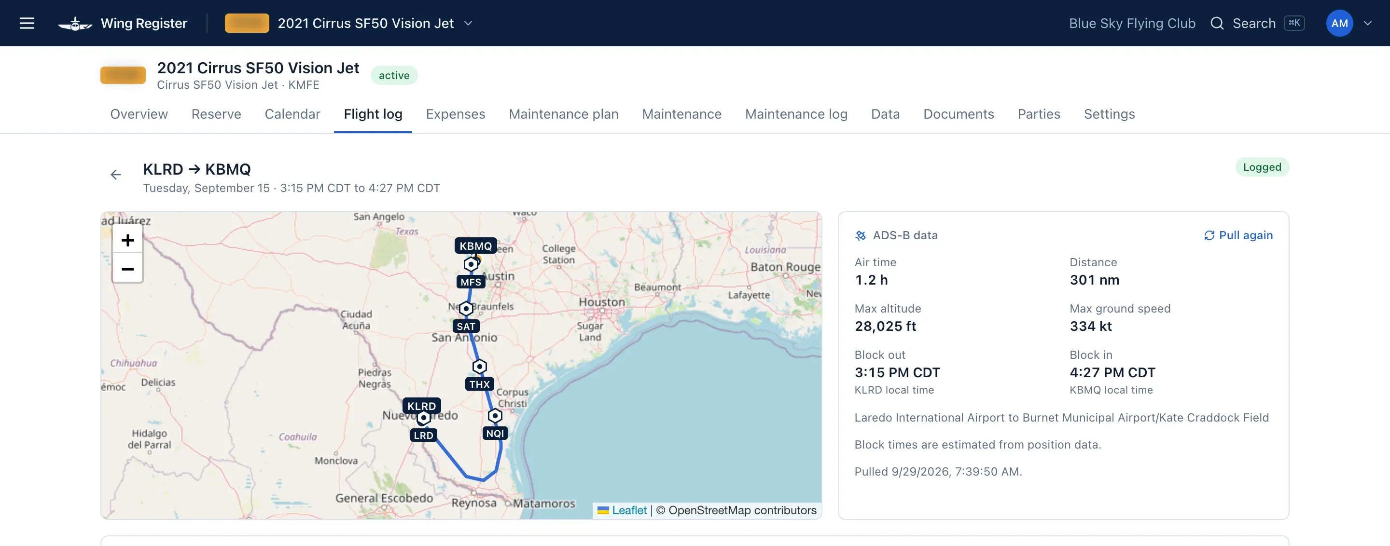Click the Cirrus SF50 Vision Jet · KMFE subtitle
Viewport: 1390px width, 546px height.
238,85
